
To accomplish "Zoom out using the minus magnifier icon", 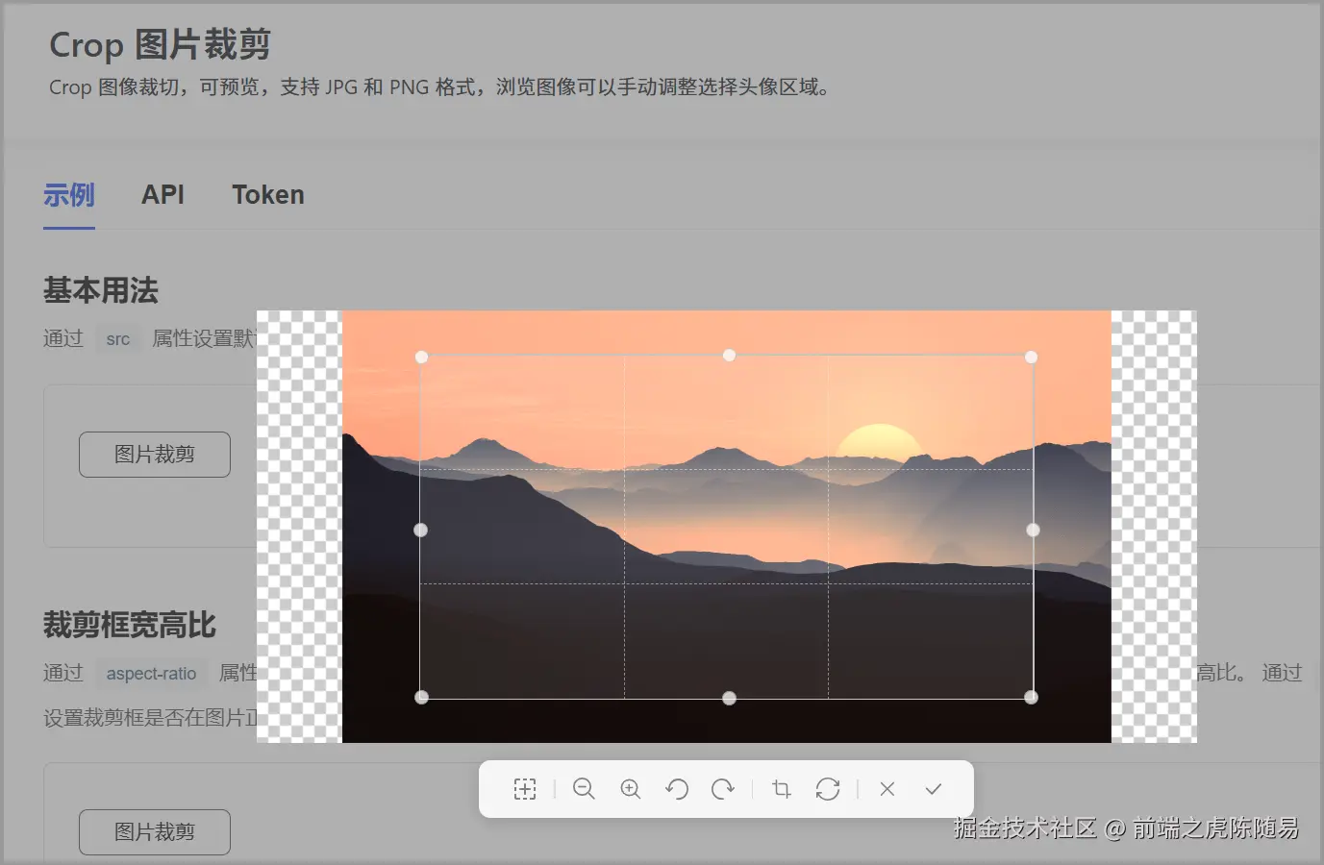I will (584, 789).
